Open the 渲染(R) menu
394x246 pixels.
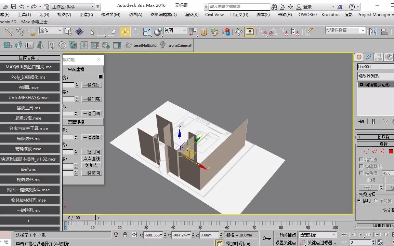[x=192, y=15]
